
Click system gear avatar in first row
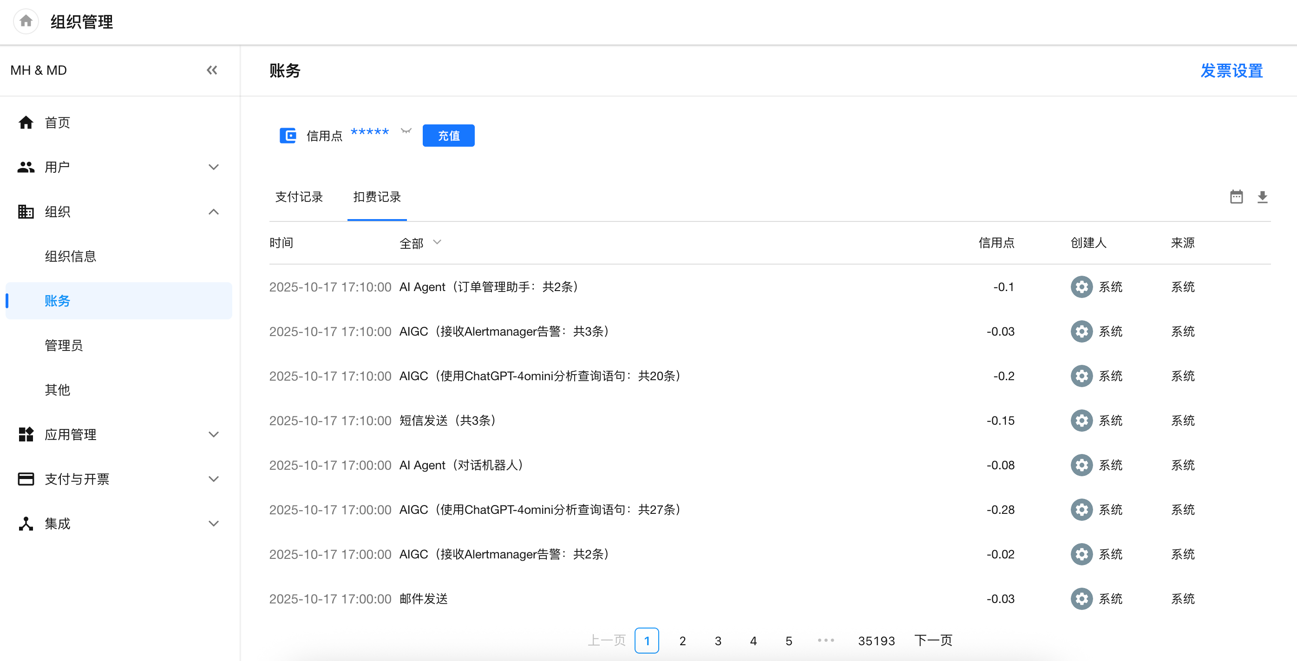click(x=1081, y=287)
